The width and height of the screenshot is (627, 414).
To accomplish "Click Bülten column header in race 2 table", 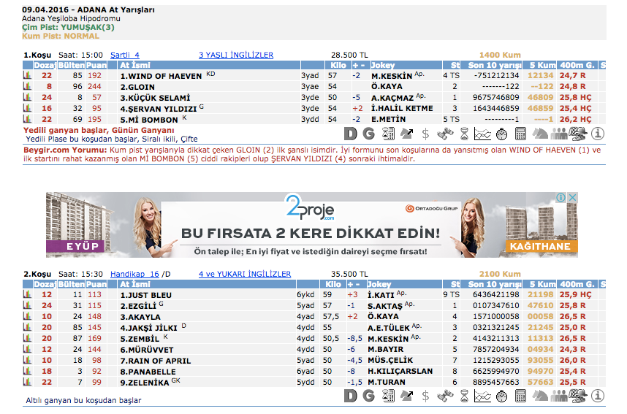I will click(x=71, y=284).
